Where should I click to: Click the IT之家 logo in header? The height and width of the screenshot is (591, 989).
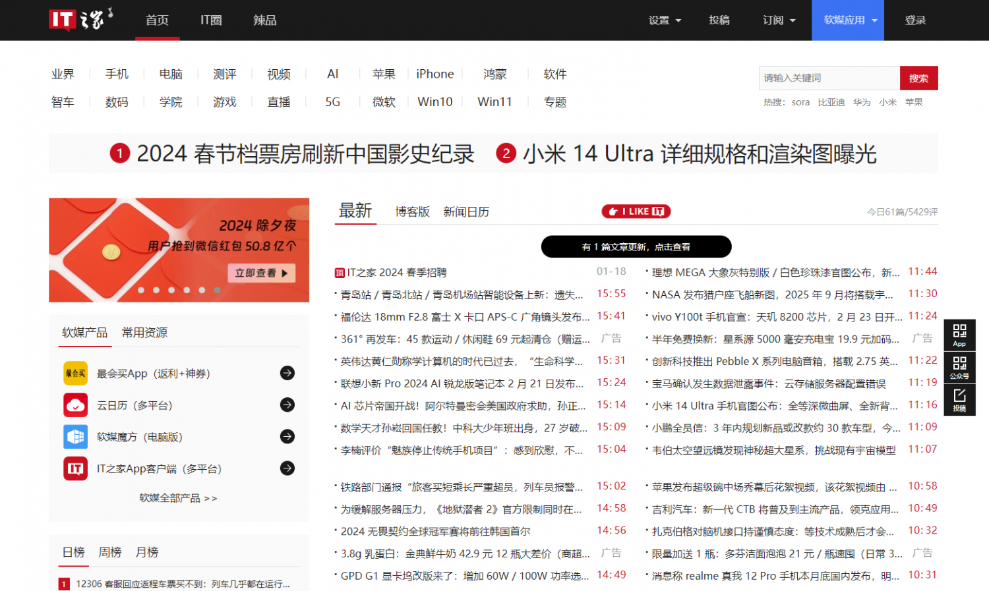(80, 19)
